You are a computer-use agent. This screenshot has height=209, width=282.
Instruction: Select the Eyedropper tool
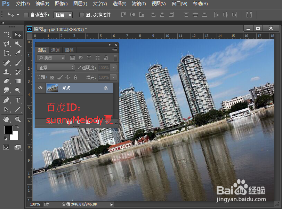coord(18,53)
